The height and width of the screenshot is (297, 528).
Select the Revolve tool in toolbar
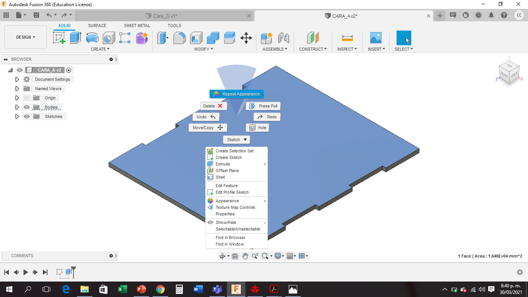(92, 38)
